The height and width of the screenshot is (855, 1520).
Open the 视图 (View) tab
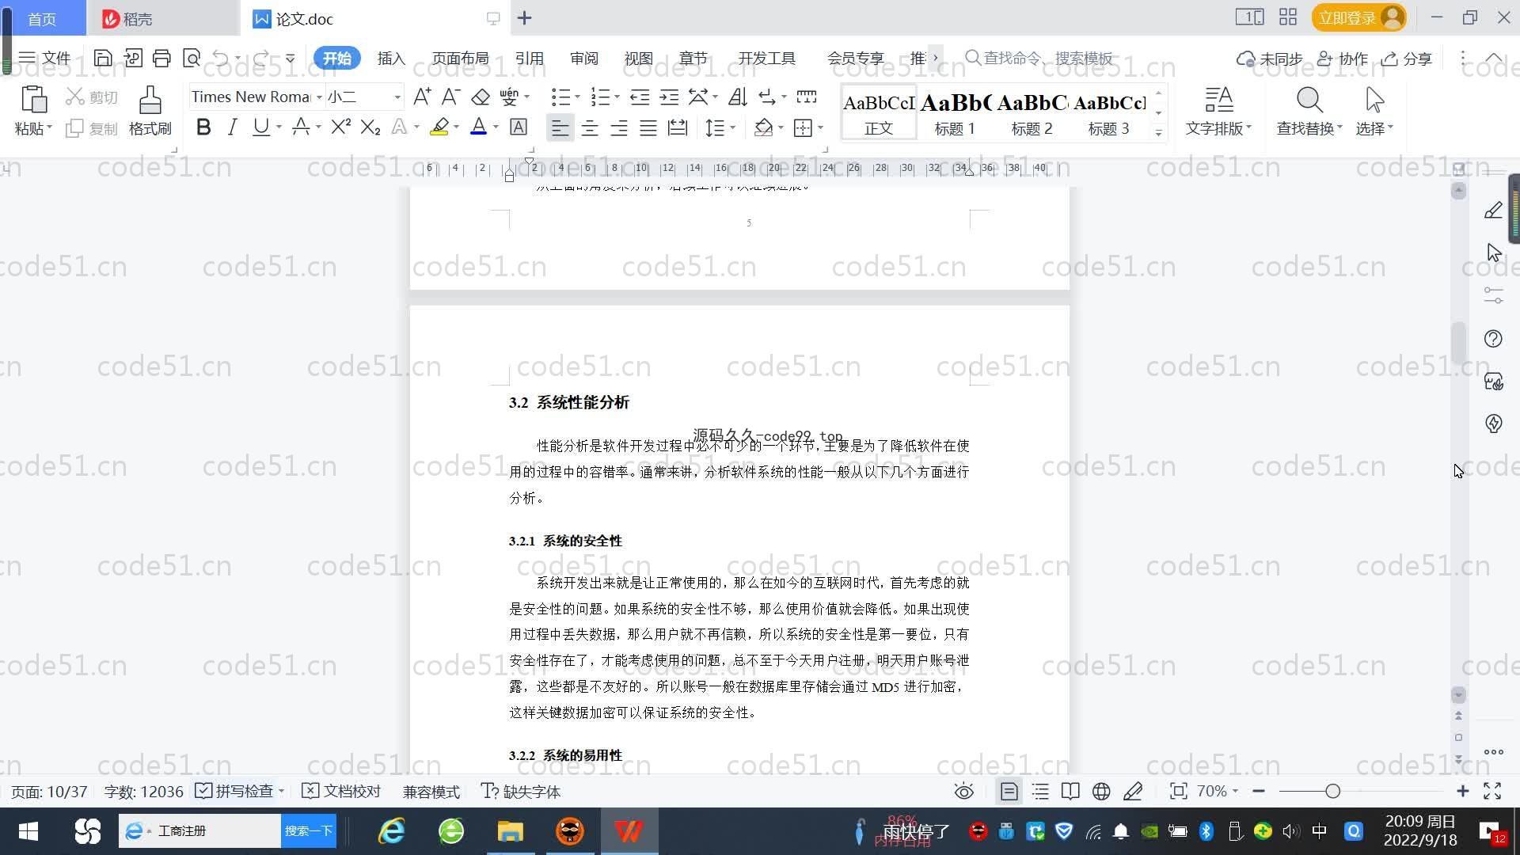tap(639, 59)
